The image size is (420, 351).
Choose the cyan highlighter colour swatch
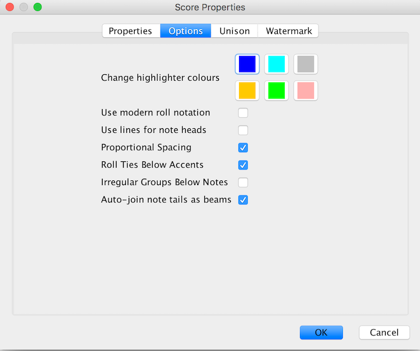click(x=277, y=64)
